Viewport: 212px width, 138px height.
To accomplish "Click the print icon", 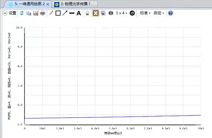I will (x=43, y=13).
